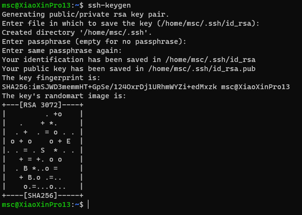Click msc@XiaoXinPro13 after the fingerprint
Screen dimensions: 302x215
pos(255,87)
